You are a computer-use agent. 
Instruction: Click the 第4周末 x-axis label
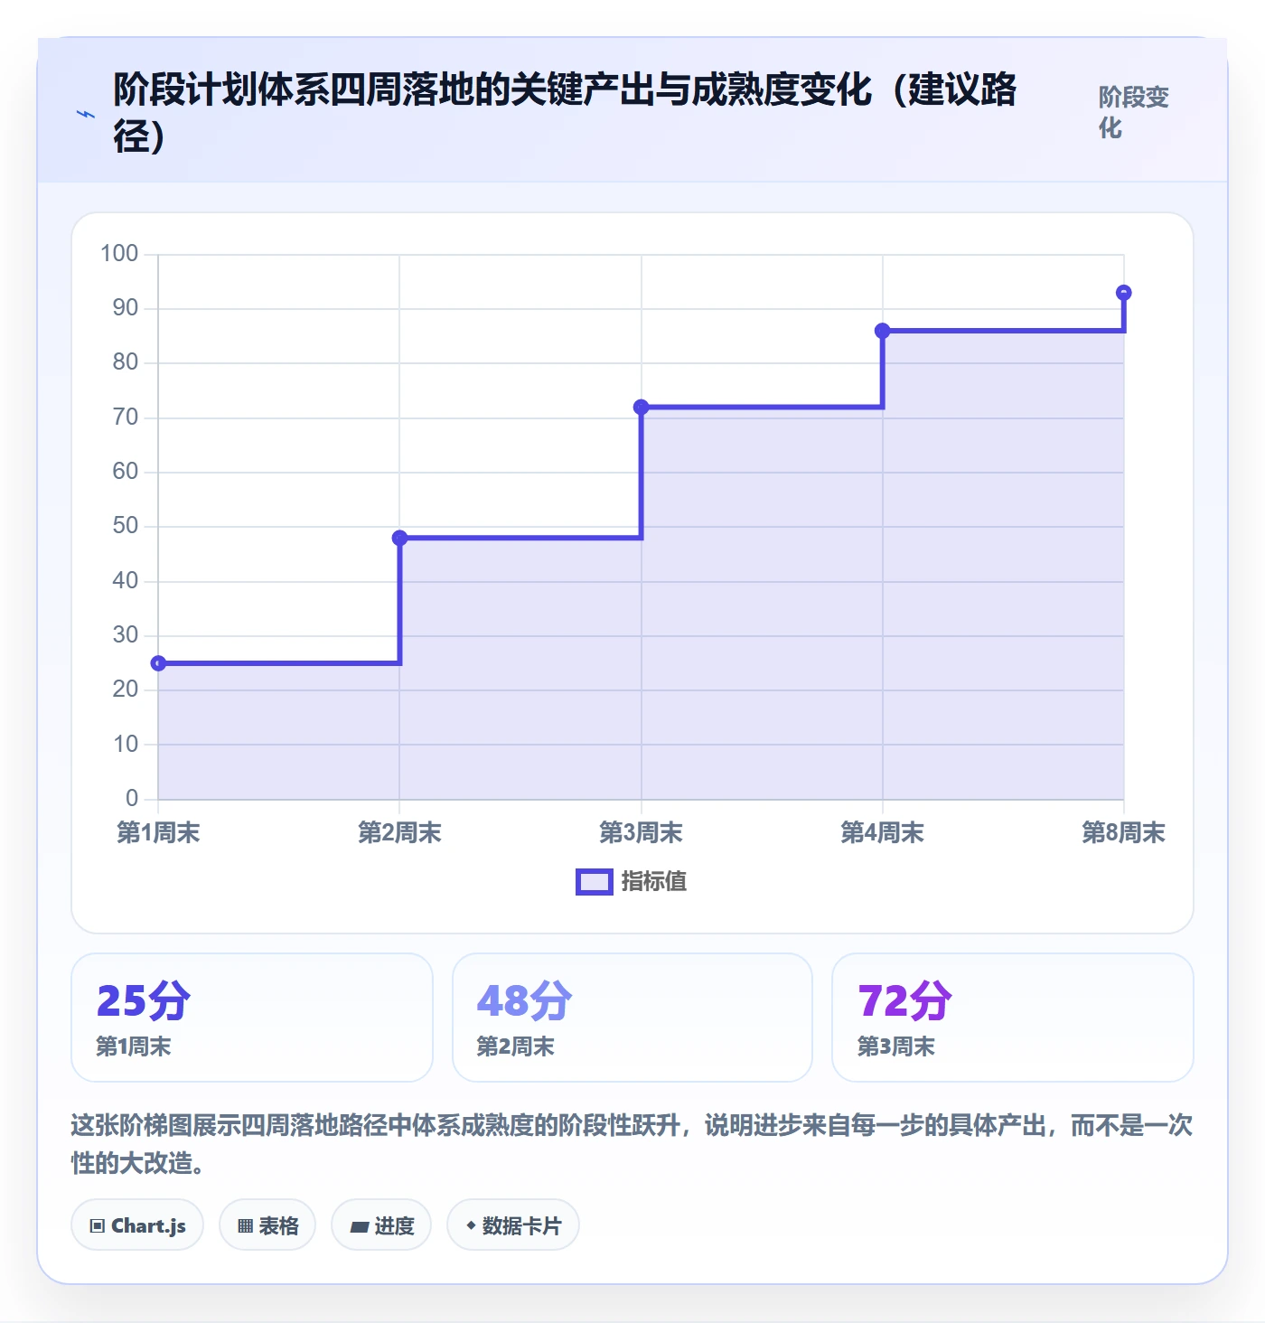click(883, 833)
